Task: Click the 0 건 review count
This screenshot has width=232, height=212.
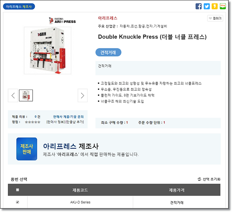Action: click(37, 117)
